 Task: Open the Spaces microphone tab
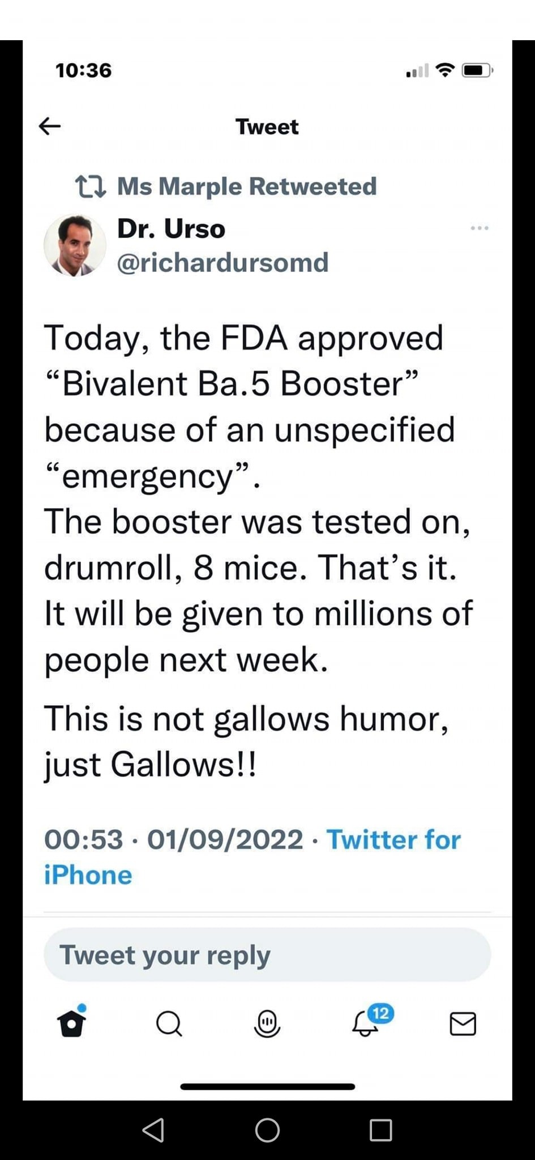267,1023
